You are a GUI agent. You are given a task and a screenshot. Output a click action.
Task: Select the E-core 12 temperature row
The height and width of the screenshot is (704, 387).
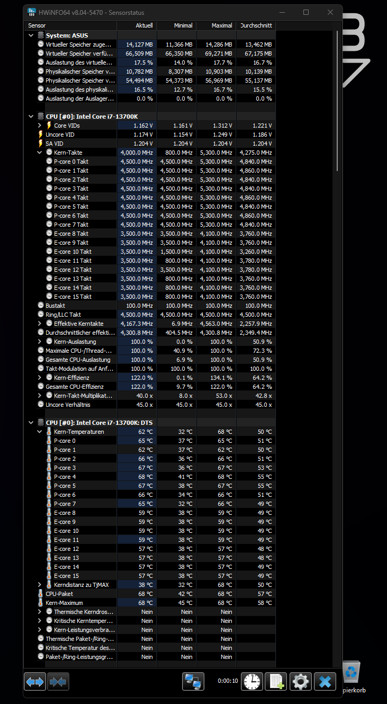(x=150, y=549)
